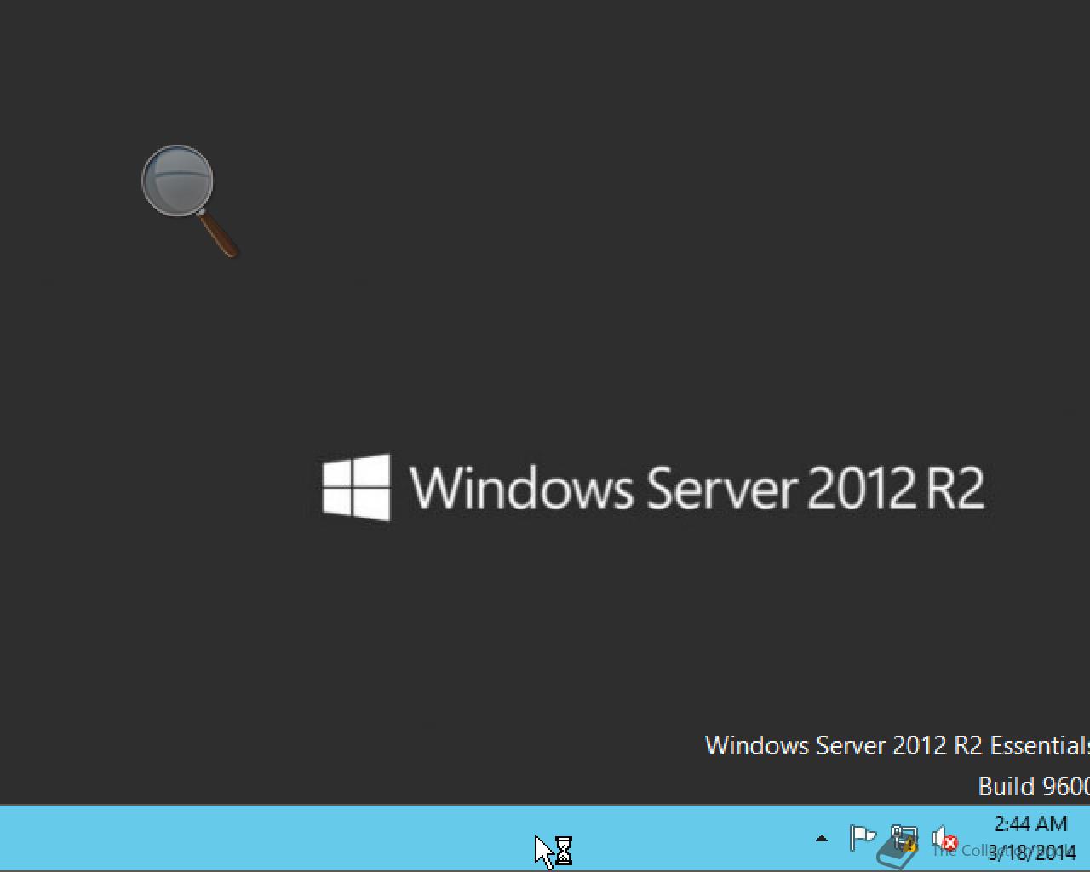Open the network status tray icon
The width and height of the screenshot is (1090, 872).
[x=904, y=839]
